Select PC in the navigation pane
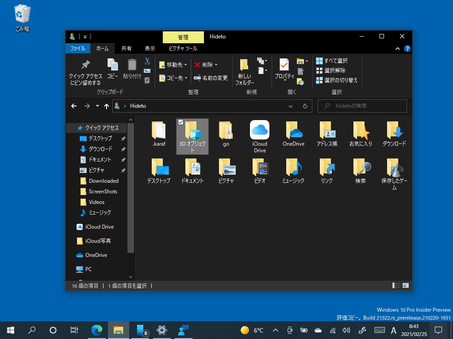Screen dimensions: 453x339 coord(84,269)
